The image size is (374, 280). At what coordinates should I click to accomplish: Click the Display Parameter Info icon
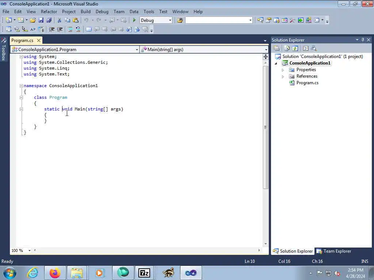pos(17,29)
